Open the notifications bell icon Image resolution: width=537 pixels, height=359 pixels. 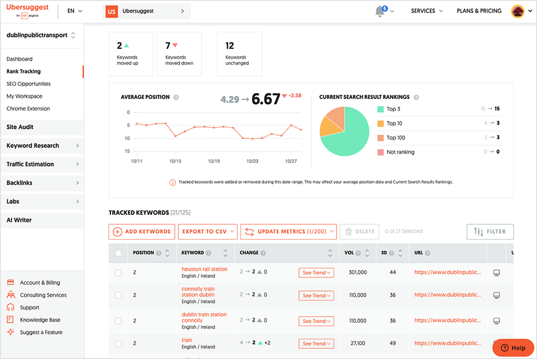click(380, 11)
